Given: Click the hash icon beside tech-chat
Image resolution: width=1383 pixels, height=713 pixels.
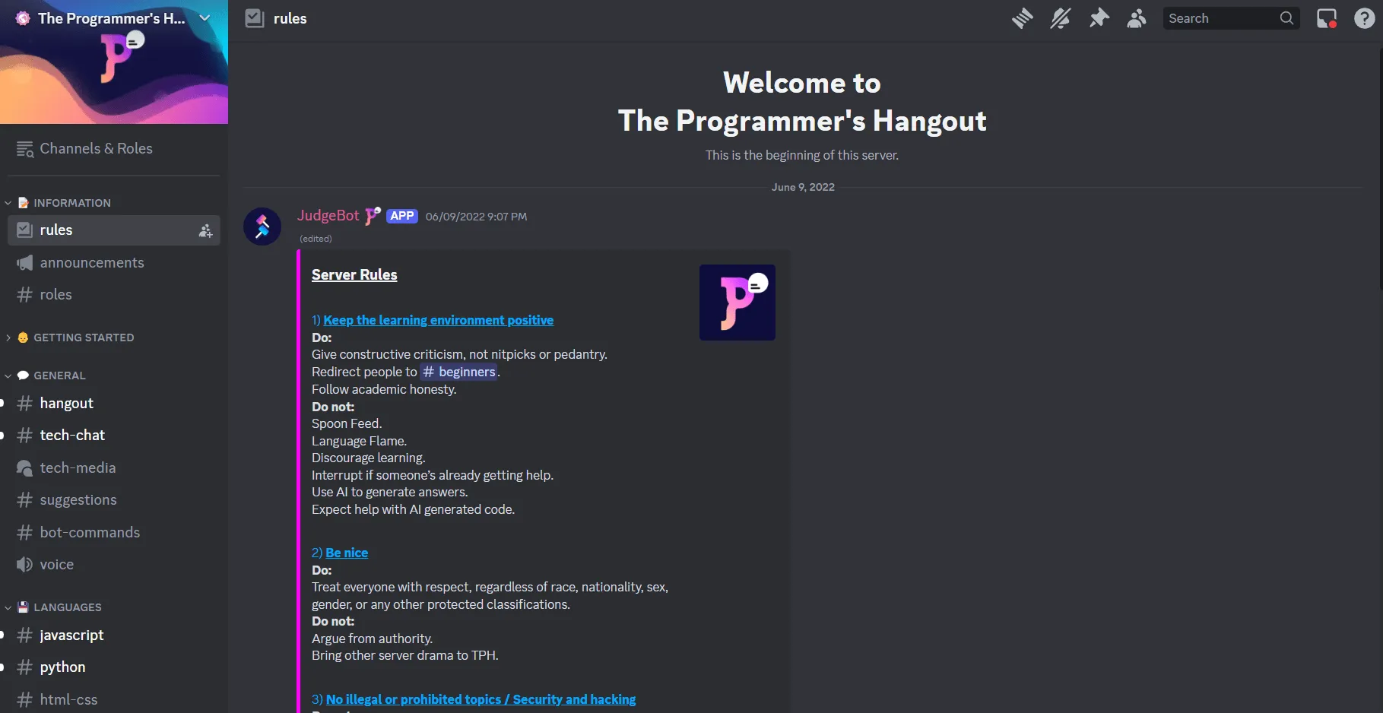Looking at the screenshot, I should click(x=25, y=436).
